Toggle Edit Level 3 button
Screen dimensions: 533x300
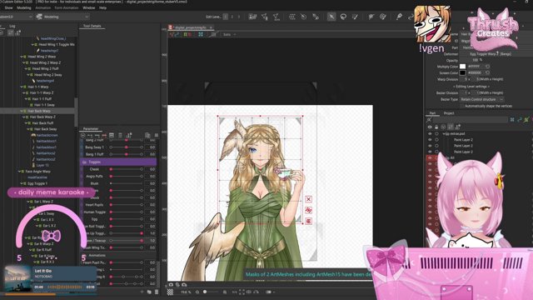(x=239, y=17)
